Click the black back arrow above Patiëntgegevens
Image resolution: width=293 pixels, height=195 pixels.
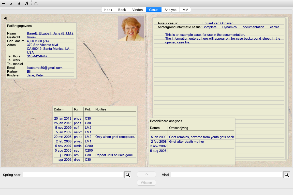(x=5, y=18)
